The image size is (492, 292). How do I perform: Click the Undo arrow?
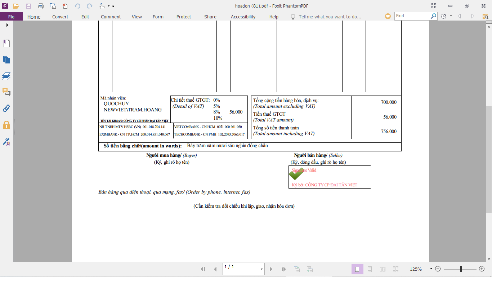pyautogui.click(x=77, y=6)
